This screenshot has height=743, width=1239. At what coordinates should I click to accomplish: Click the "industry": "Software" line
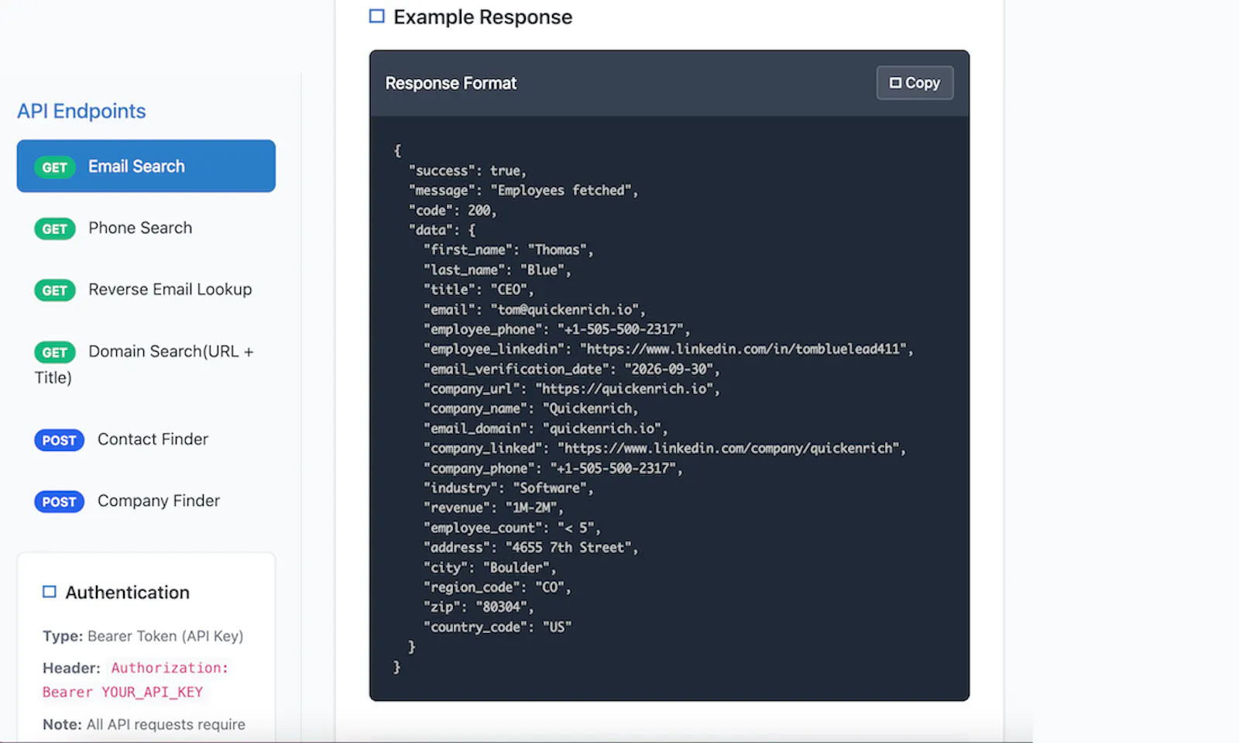pyautogui.click(x=509, y=488)
